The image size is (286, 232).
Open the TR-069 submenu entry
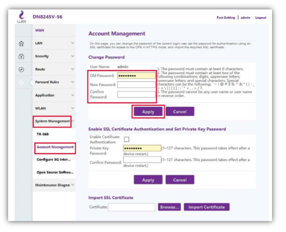coord(42,134)
